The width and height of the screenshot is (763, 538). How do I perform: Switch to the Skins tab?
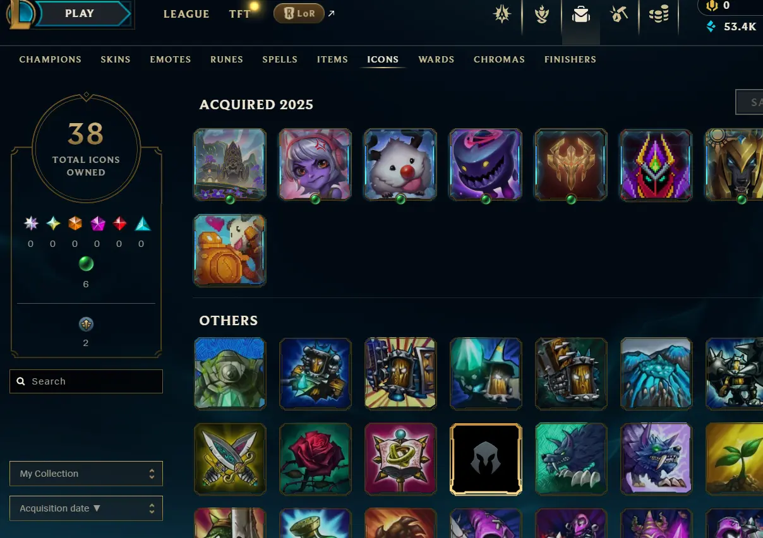(x=116, y=59)
